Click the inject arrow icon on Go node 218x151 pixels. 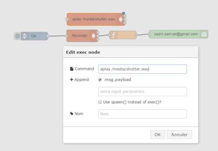click(25, 36)
